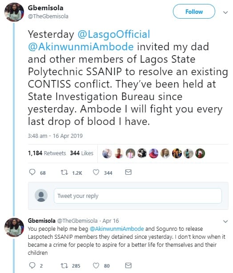Click the reply icon under main tweet

pyautogui.click(x=32, y=172)
